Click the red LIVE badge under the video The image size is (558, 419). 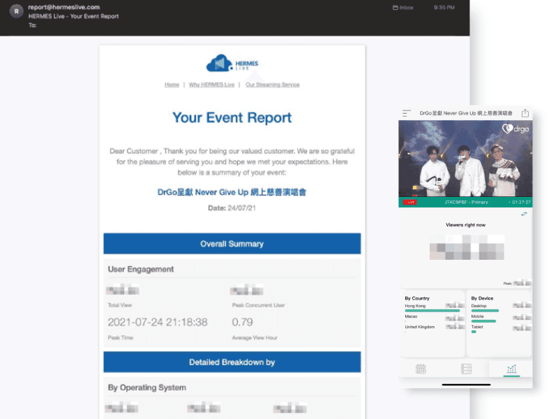pyautogui.click(x=410, y=202)
